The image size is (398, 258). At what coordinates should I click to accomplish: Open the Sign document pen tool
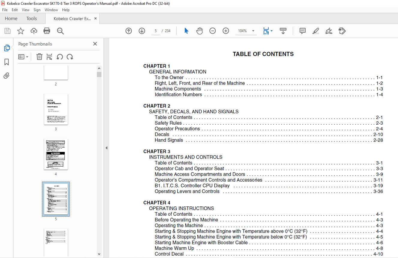coord(329,31)
